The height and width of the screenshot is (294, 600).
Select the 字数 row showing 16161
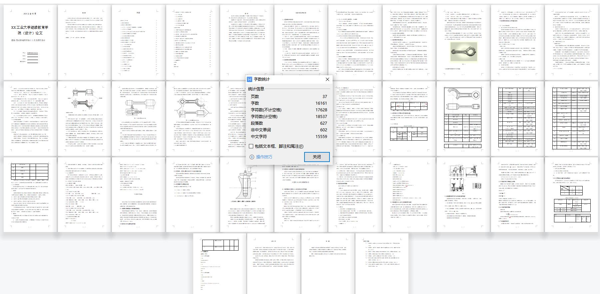(x=289, y=103)
